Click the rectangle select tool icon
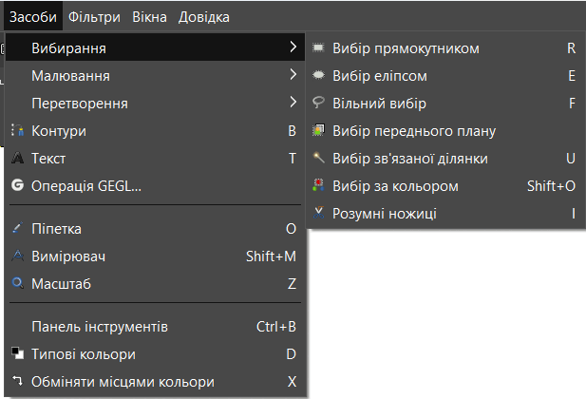586x399 pixels. [x=318, y=47]
